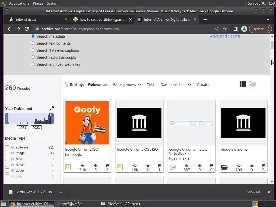Viewport: 276px width, 207px height.
Task: Open a new browser tab
Action: pyautogui.click(x=205, y=19)
